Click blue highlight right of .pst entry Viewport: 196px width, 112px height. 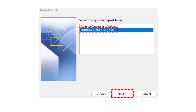[x=136, y=30]
